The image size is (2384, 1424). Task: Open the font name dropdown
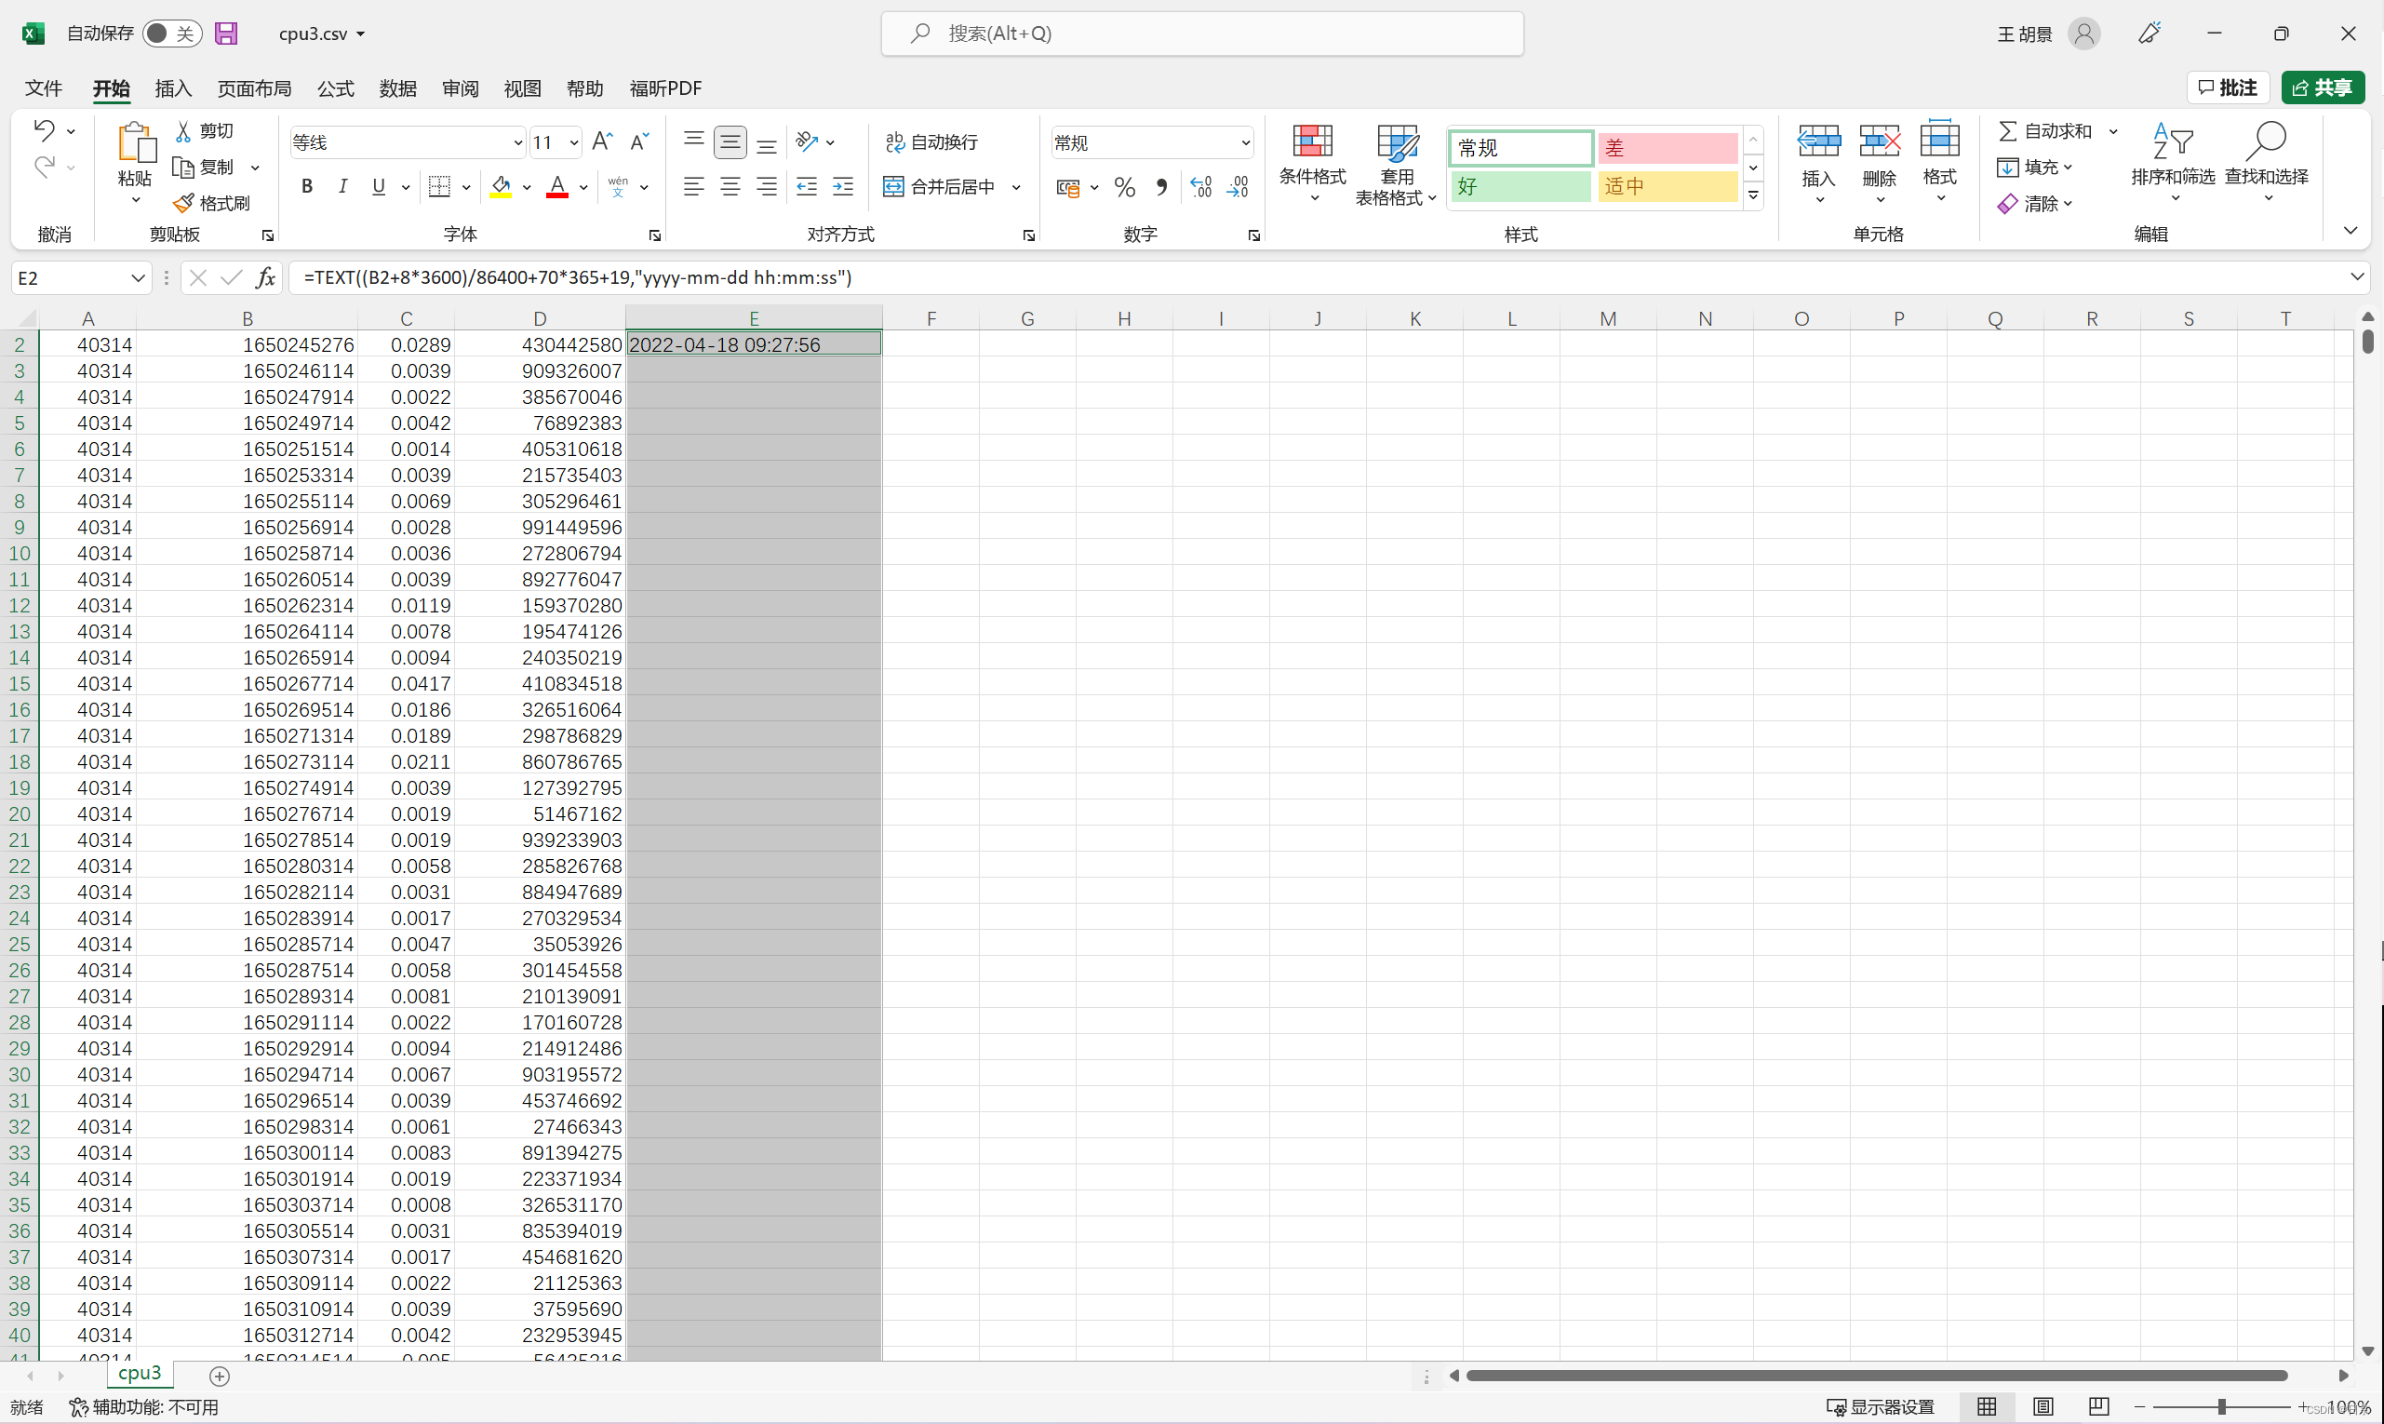[517, 143]
